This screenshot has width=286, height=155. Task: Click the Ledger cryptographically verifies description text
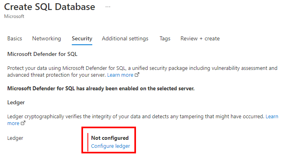(x=136, y=117)
